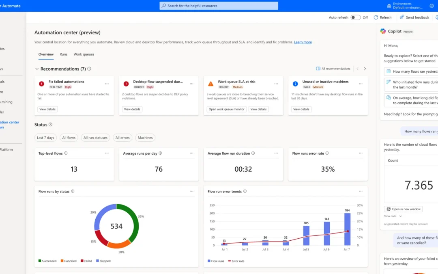Open mining item in left navigation
438x274 pixels.
click(7, 102)
